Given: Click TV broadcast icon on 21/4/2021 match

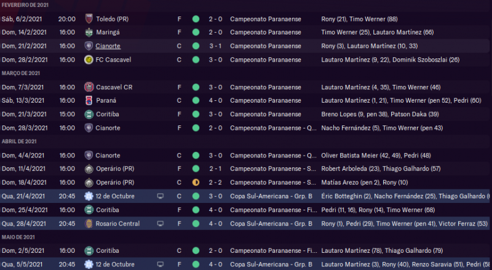Looking at the screenshot, I should 161,196.
